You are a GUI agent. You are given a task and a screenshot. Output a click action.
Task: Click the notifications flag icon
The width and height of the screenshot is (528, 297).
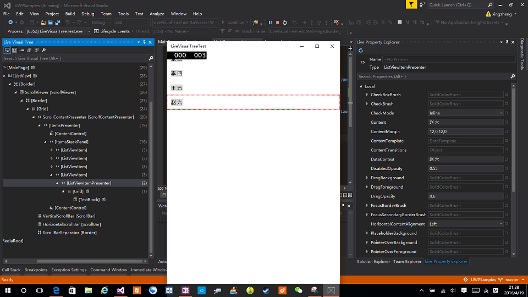tap(411, 4)
